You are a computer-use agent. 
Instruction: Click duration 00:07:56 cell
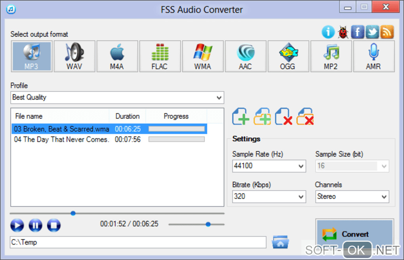128,140
